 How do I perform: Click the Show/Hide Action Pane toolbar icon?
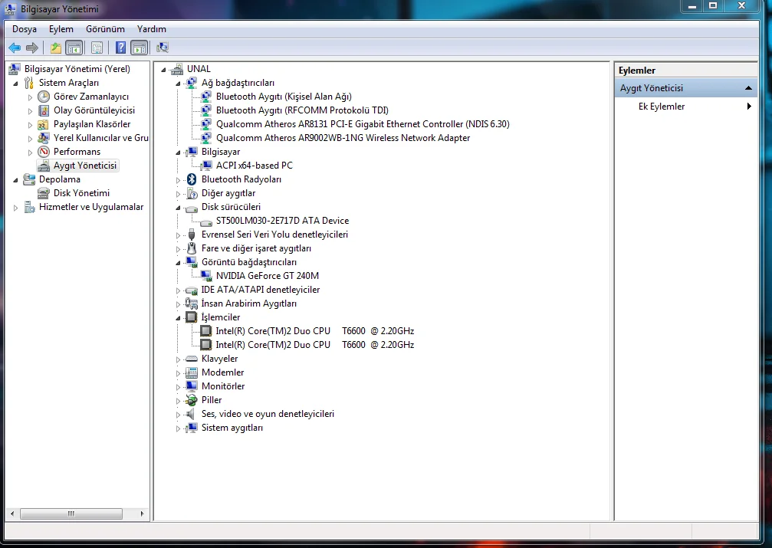click(140, 47)
